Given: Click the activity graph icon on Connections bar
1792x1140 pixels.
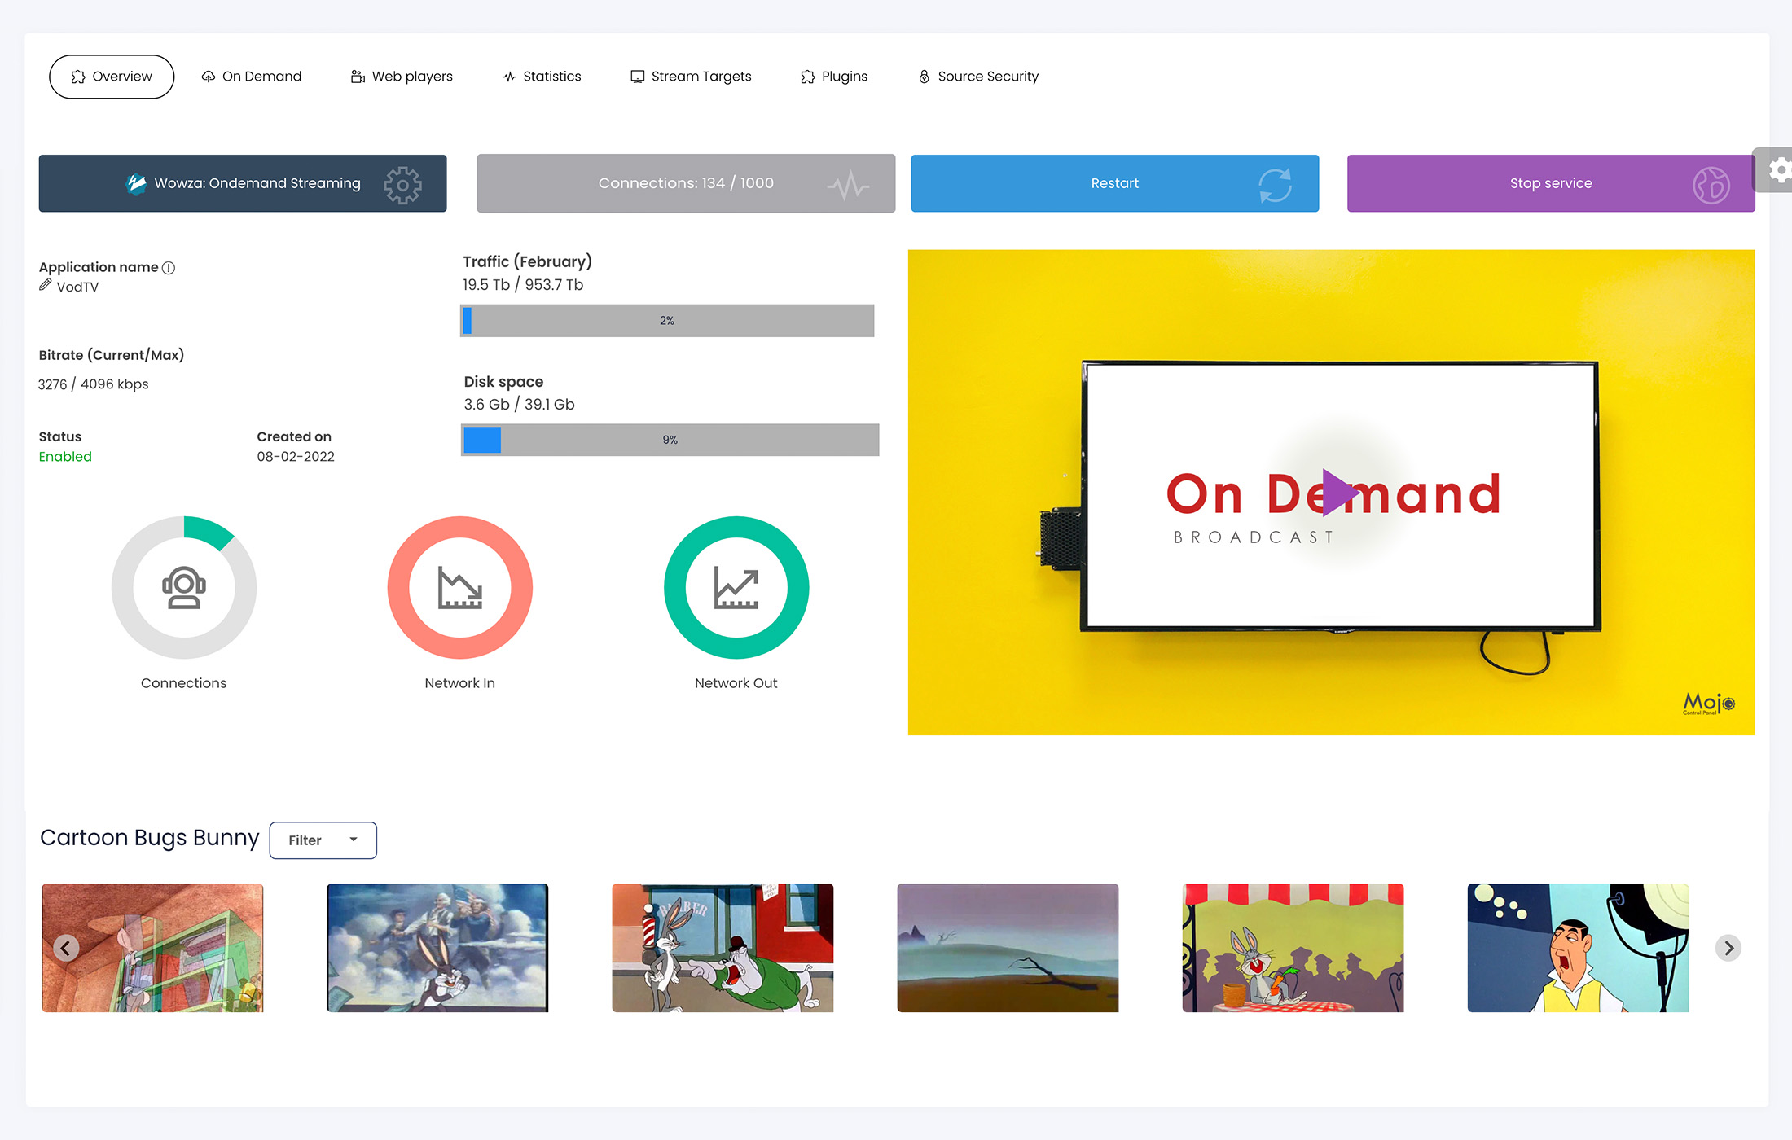Looking at the screenshot, I should coord(851,183).
